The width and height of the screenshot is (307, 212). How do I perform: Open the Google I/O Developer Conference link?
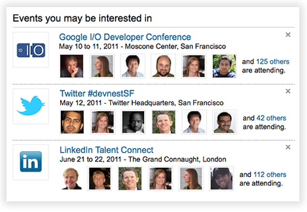pos(125,37)
